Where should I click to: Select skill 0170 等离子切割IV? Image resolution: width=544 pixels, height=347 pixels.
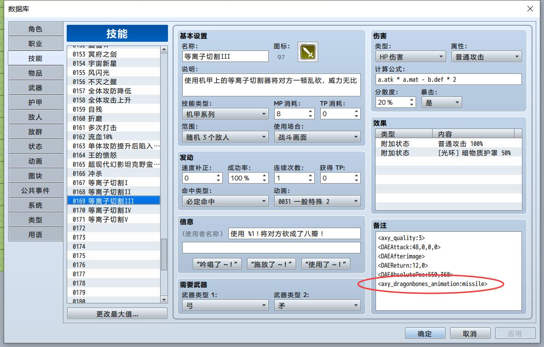coord(114,210)
